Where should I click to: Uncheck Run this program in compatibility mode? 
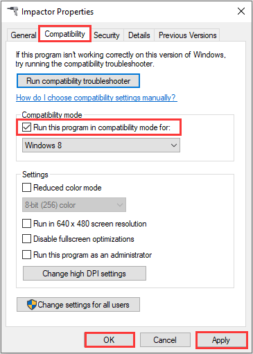pos(26,127)
